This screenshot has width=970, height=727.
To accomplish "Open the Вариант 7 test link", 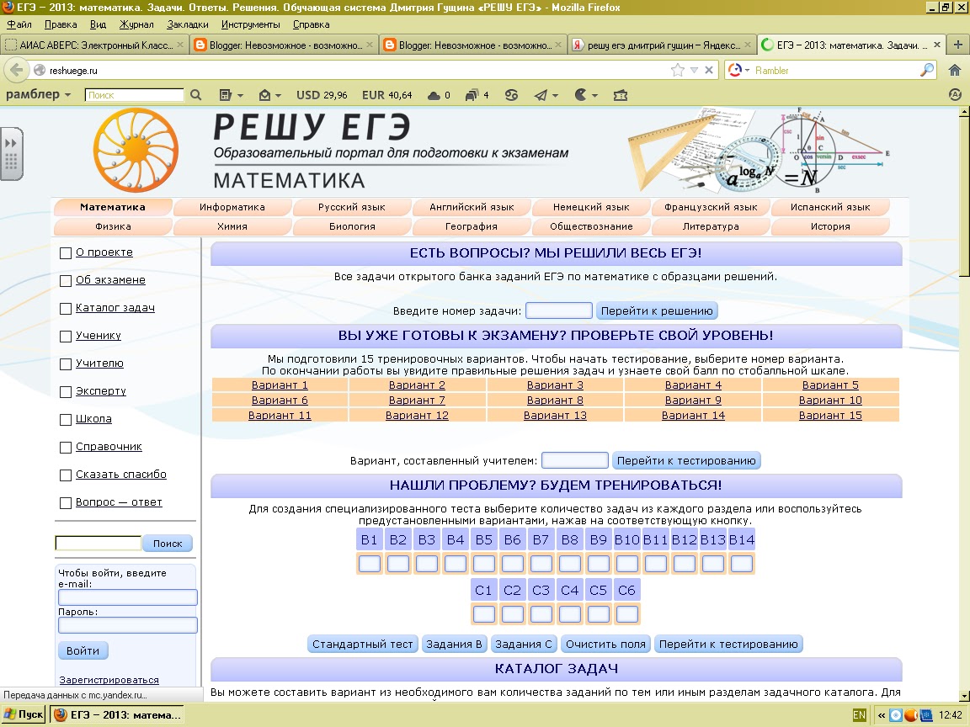I will 418,401.
